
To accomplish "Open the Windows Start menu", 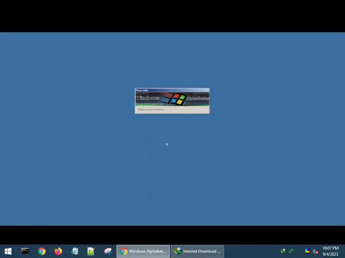I will [8, 251].
